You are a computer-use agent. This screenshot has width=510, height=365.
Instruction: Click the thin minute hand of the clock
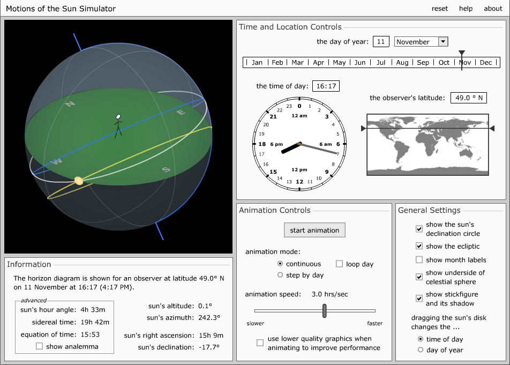point(319,148)
